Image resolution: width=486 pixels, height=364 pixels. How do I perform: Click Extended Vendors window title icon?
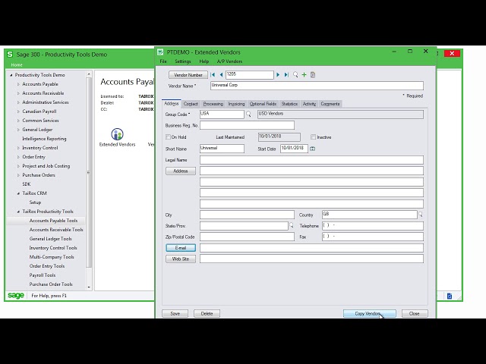point(160,52)
